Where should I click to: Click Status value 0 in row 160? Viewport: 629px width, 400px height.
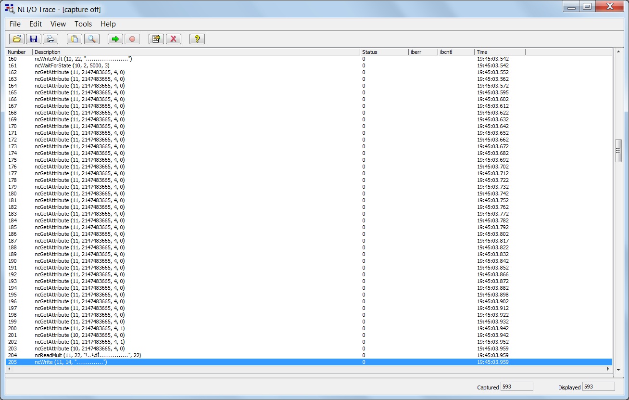(x=364, y=59)
